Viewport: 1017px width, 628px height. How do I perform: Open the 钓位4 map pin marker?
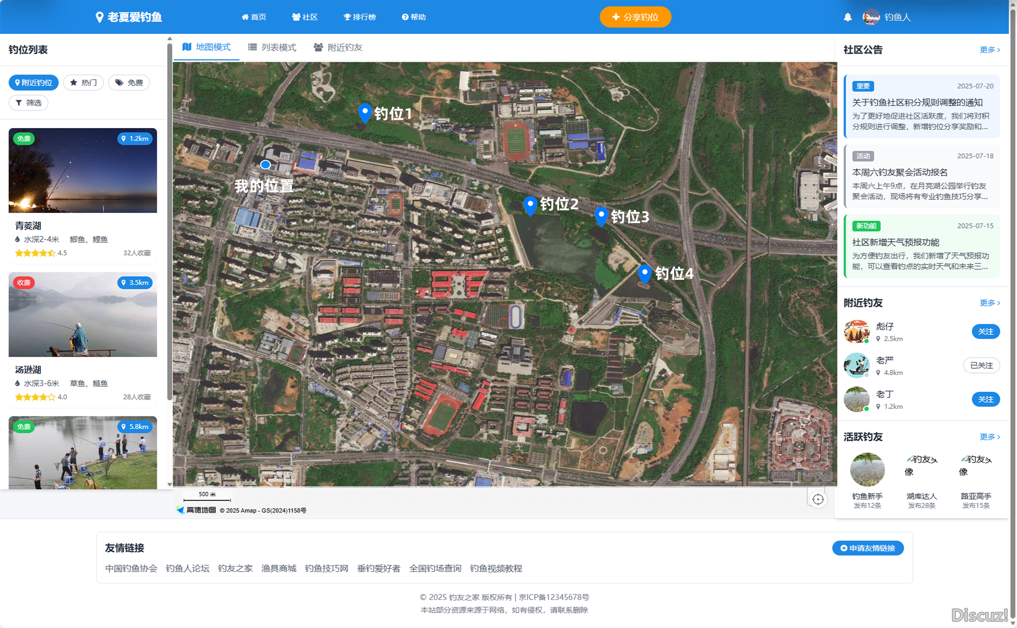[644, 273]
